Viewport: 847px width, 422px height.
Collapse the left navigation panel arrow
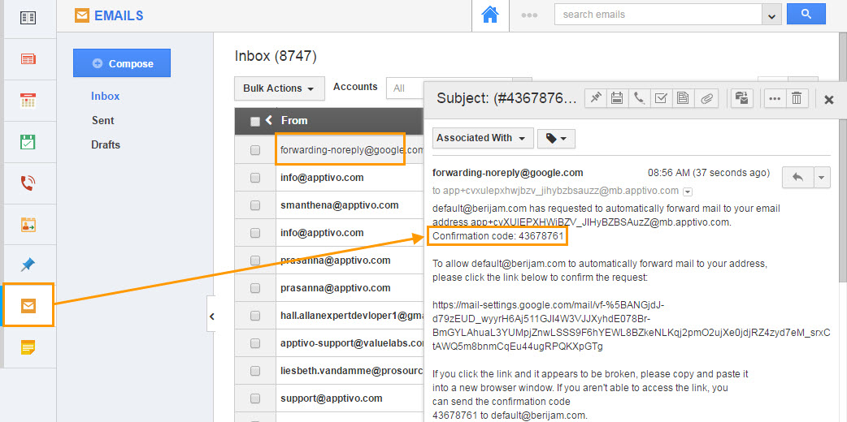(211, 316)
